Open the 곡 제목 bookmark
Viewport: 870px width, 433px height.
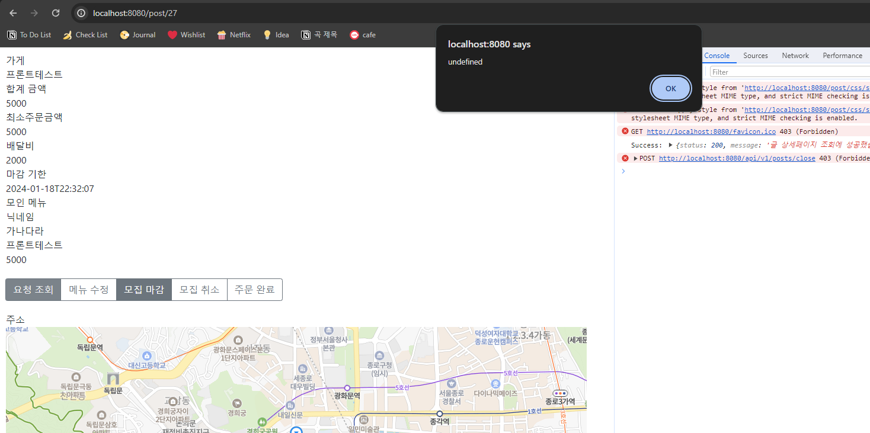(319, 35)
